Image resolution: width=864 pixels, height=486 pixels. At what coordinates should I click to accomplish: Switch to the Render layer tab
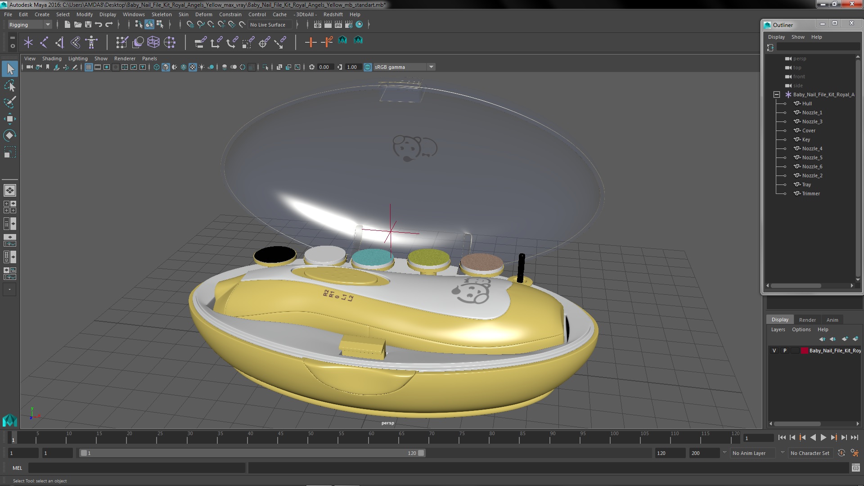pos(807,320)
